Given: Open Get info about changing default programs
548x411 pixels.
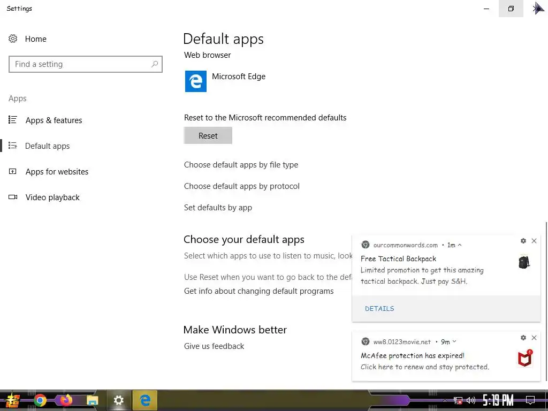Looking at the screenshot, I should click(x=259, y=291).
